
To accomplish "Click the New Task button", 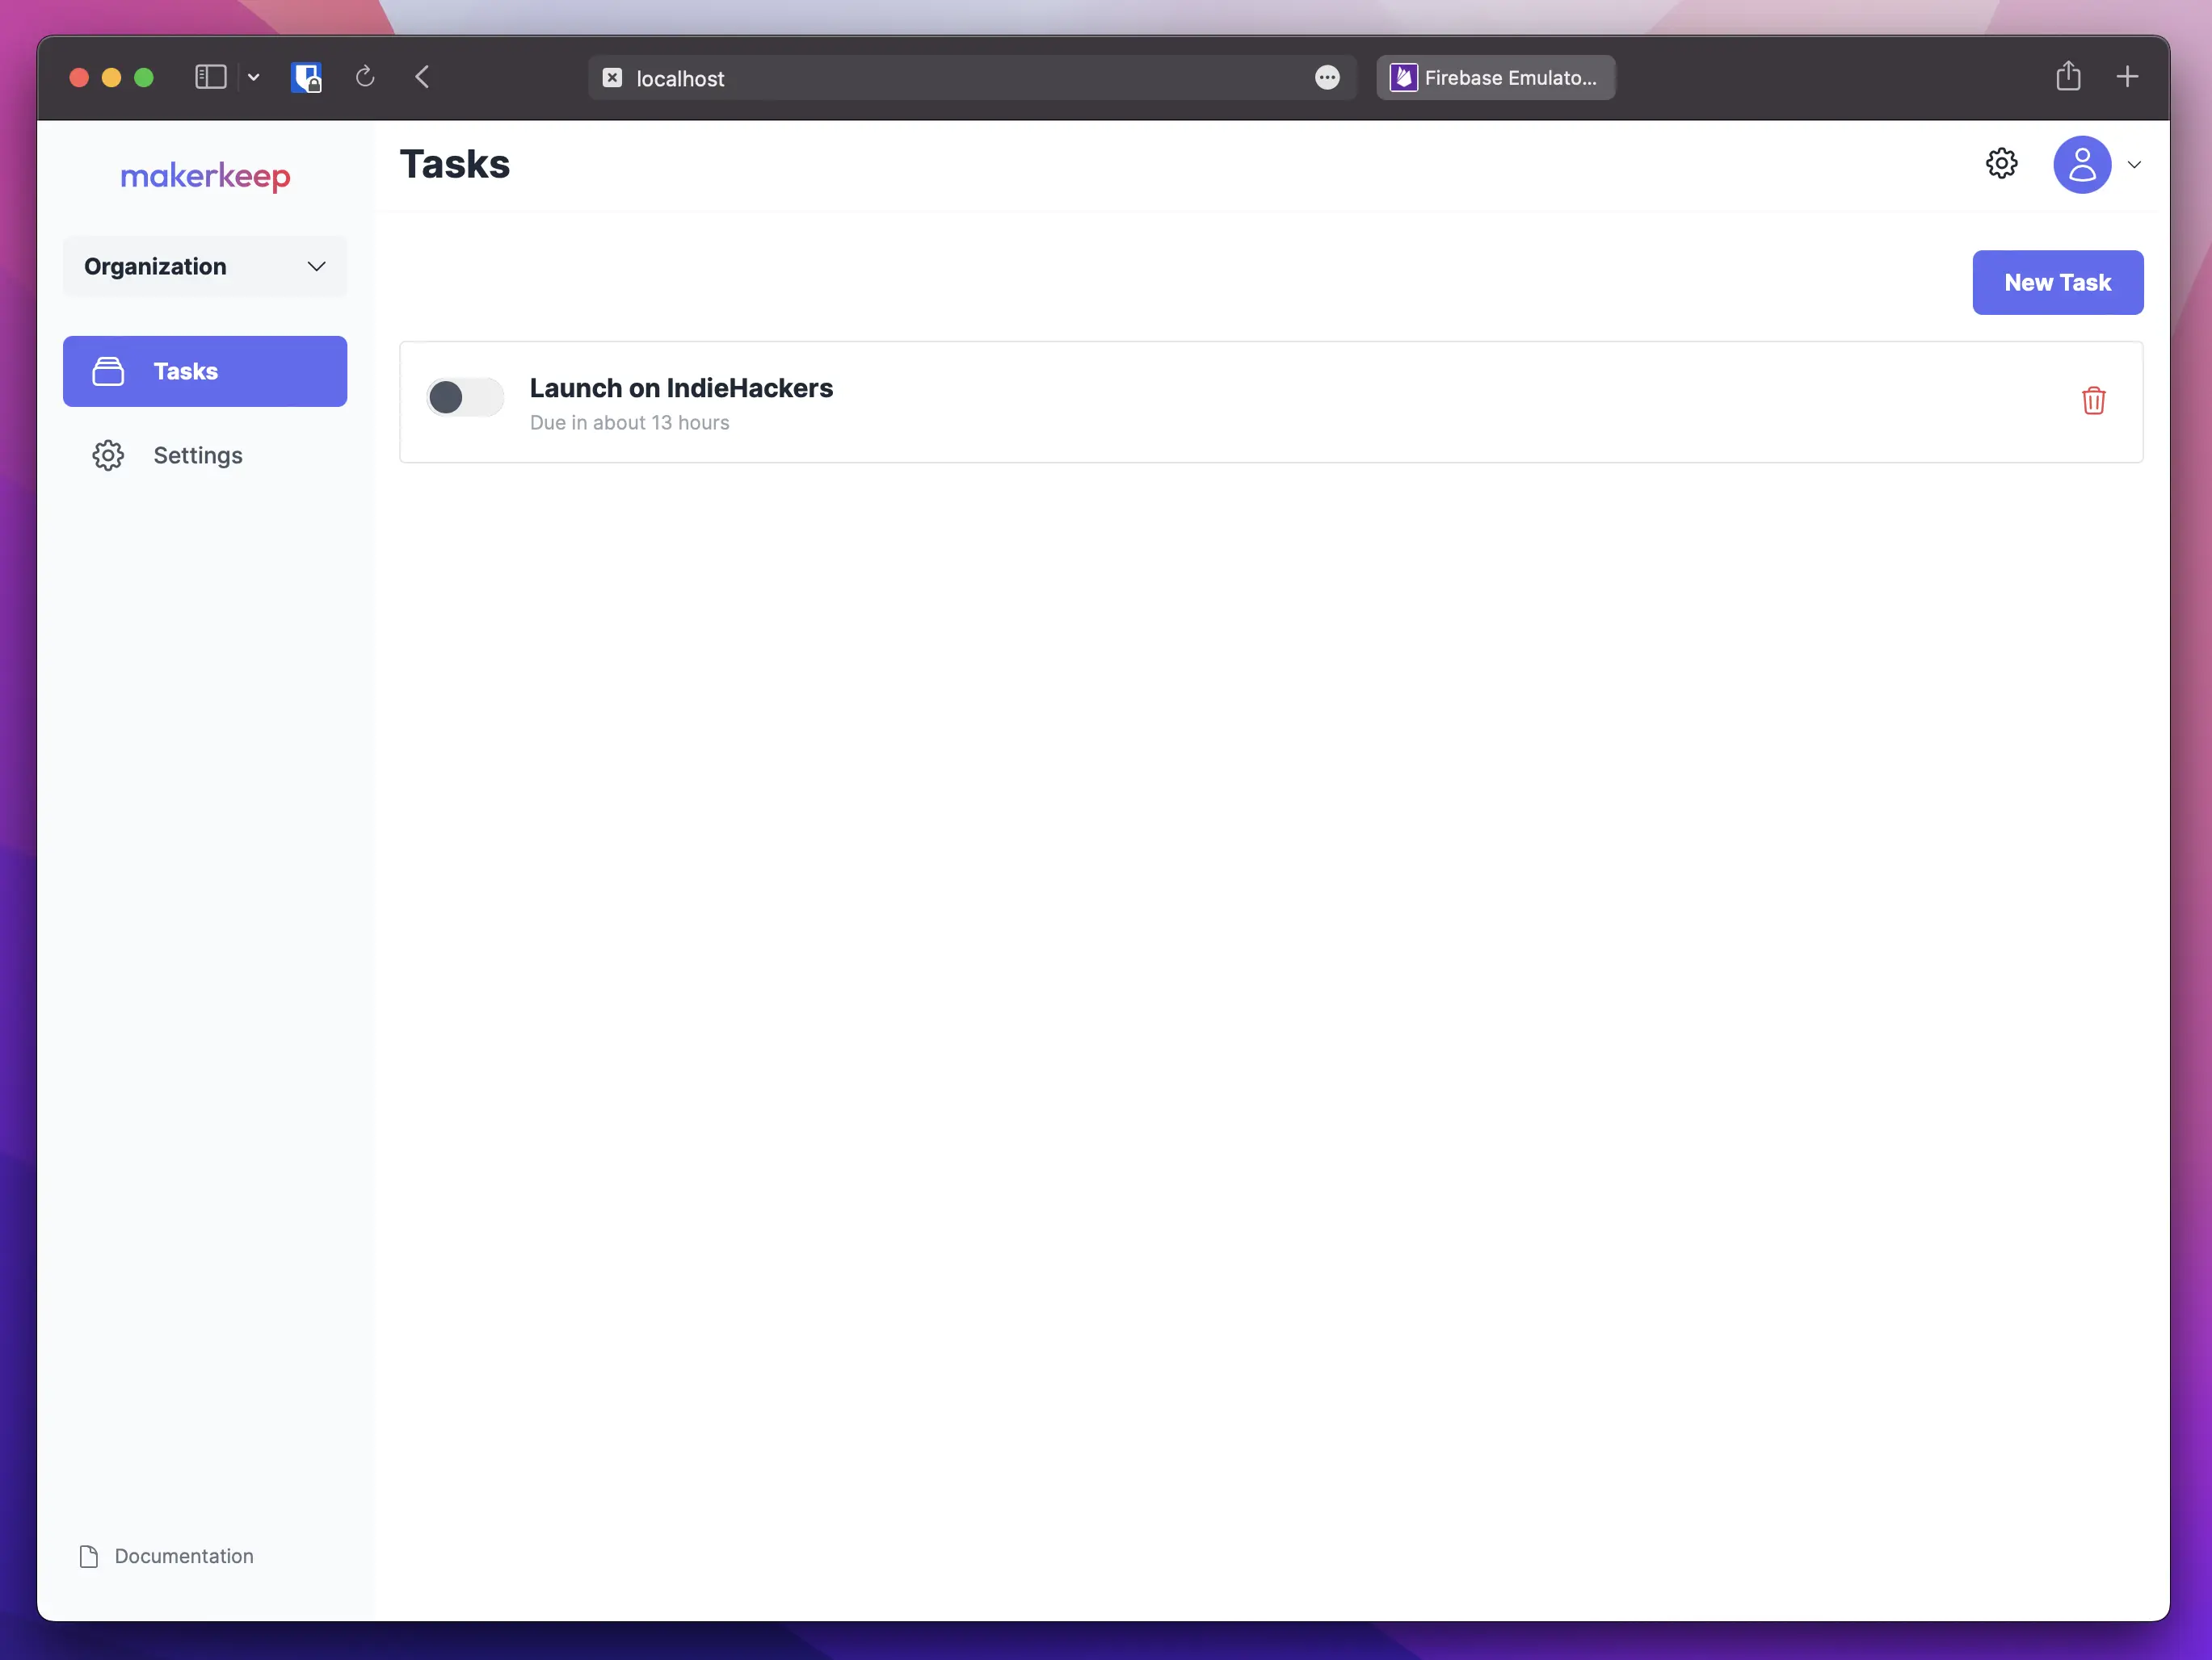I will 2057,283.
